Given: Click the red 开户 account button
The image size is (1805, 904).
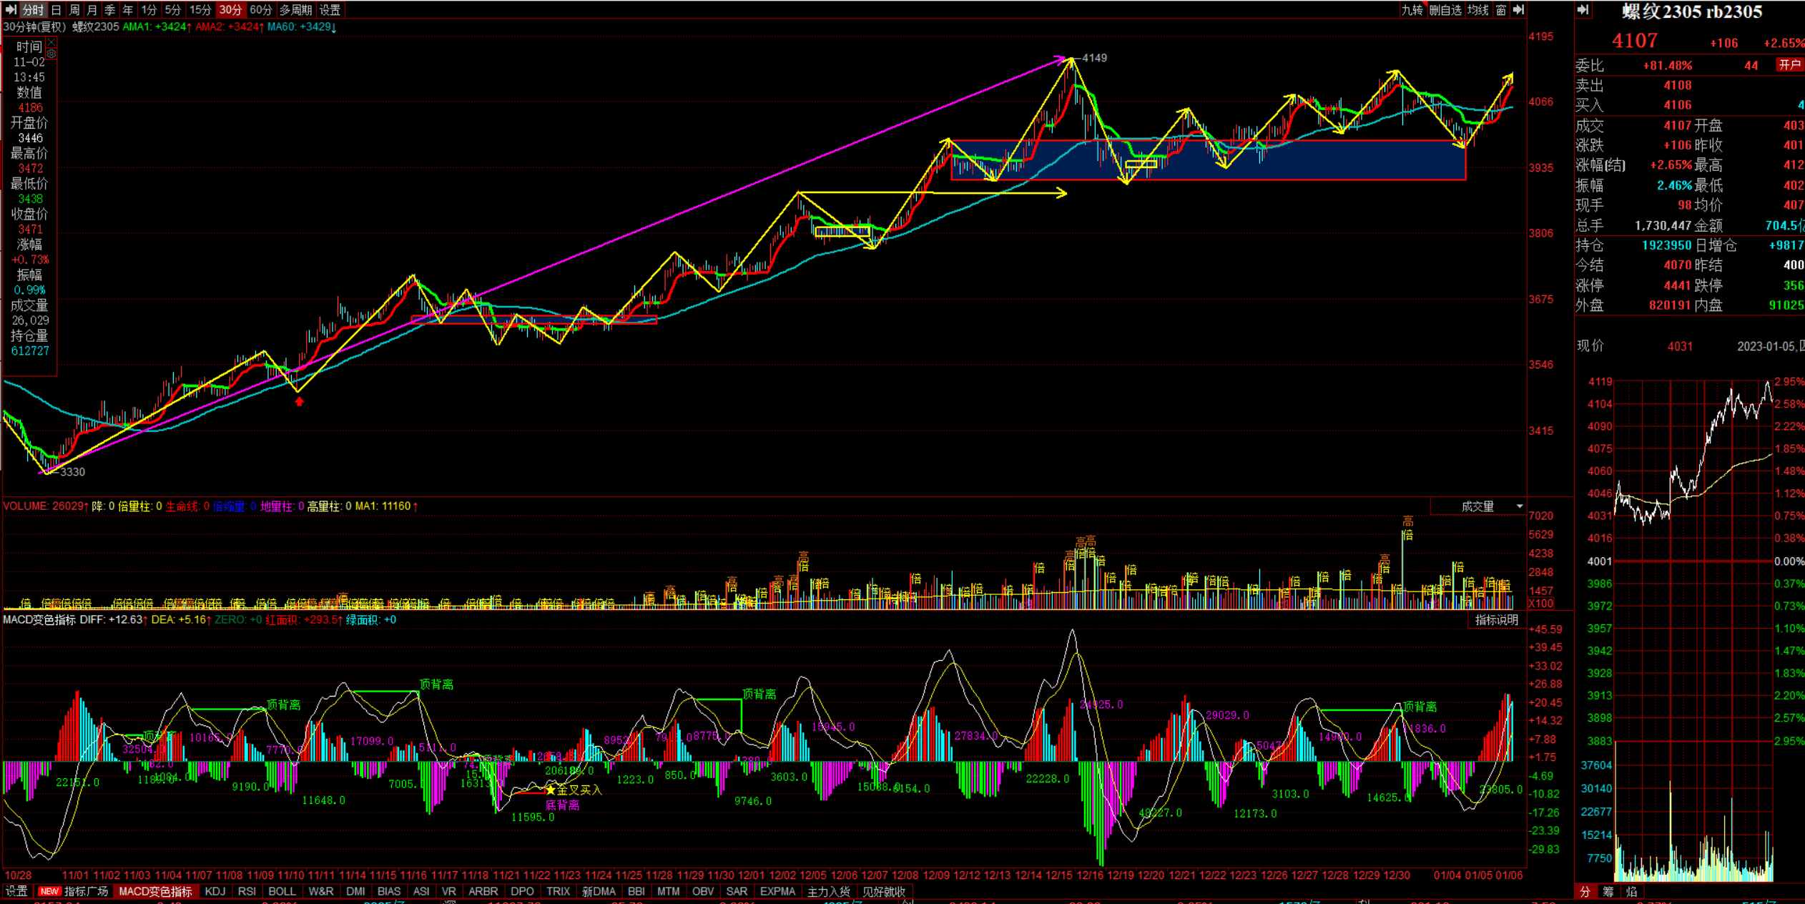Looking at the screenshot, I should pos(1789,64).
